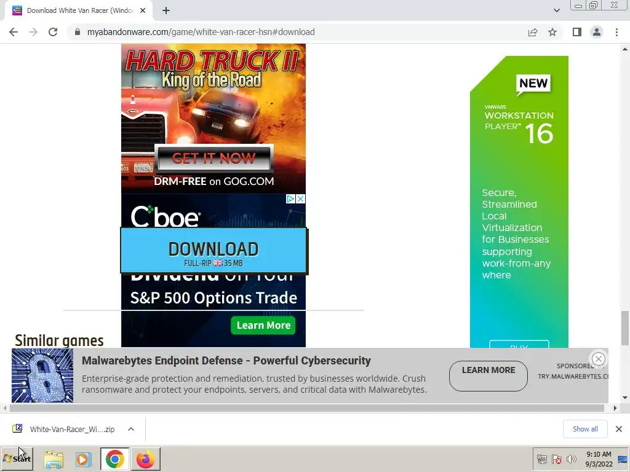The image size is (630, 472).
Task: Open the Action Center flag tray icon
Action: pyautogui.click(x=556, y=459)
